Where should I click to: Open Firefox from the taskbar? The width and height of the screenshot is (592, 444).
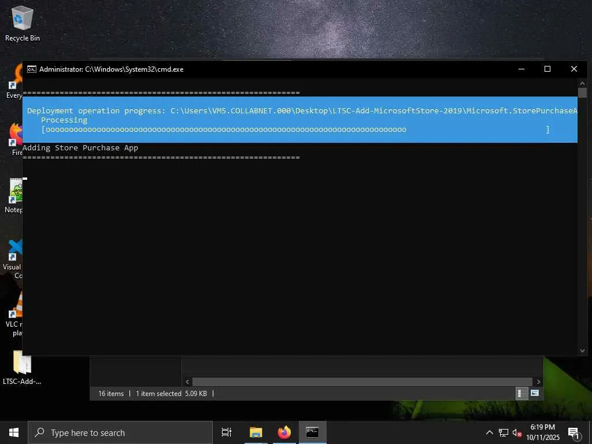pyautogui.click(x=284, y=432)
